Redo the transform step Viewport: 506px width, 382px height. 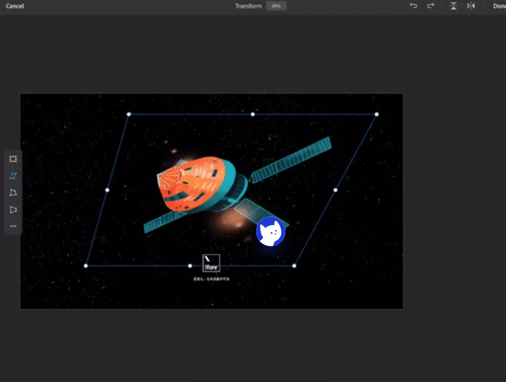pos(431,6)
